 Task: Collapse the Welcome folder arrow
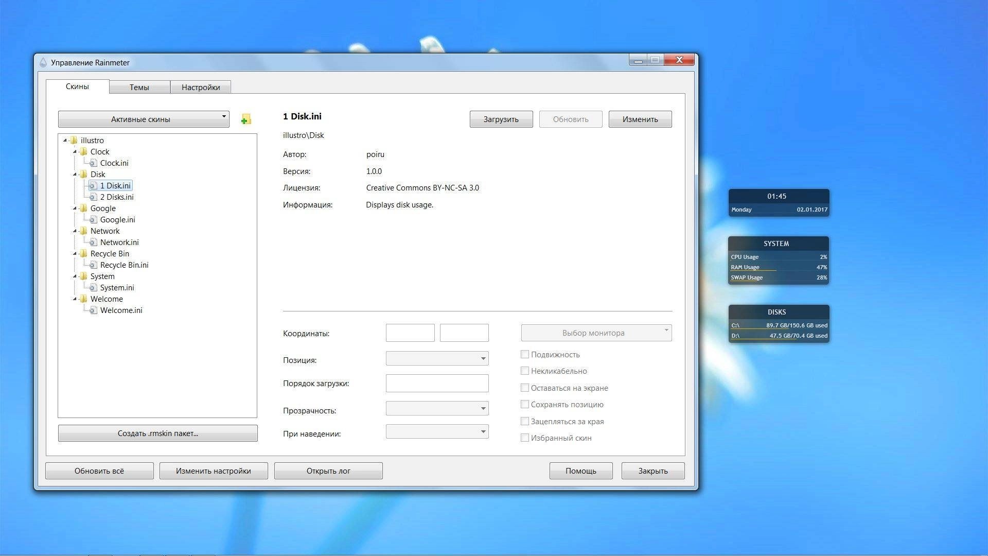click(x=75, y=299)
